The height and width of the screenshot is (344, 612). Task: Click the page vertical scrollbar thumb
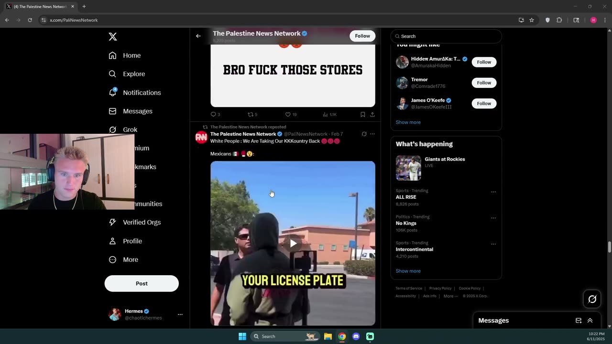609,247
